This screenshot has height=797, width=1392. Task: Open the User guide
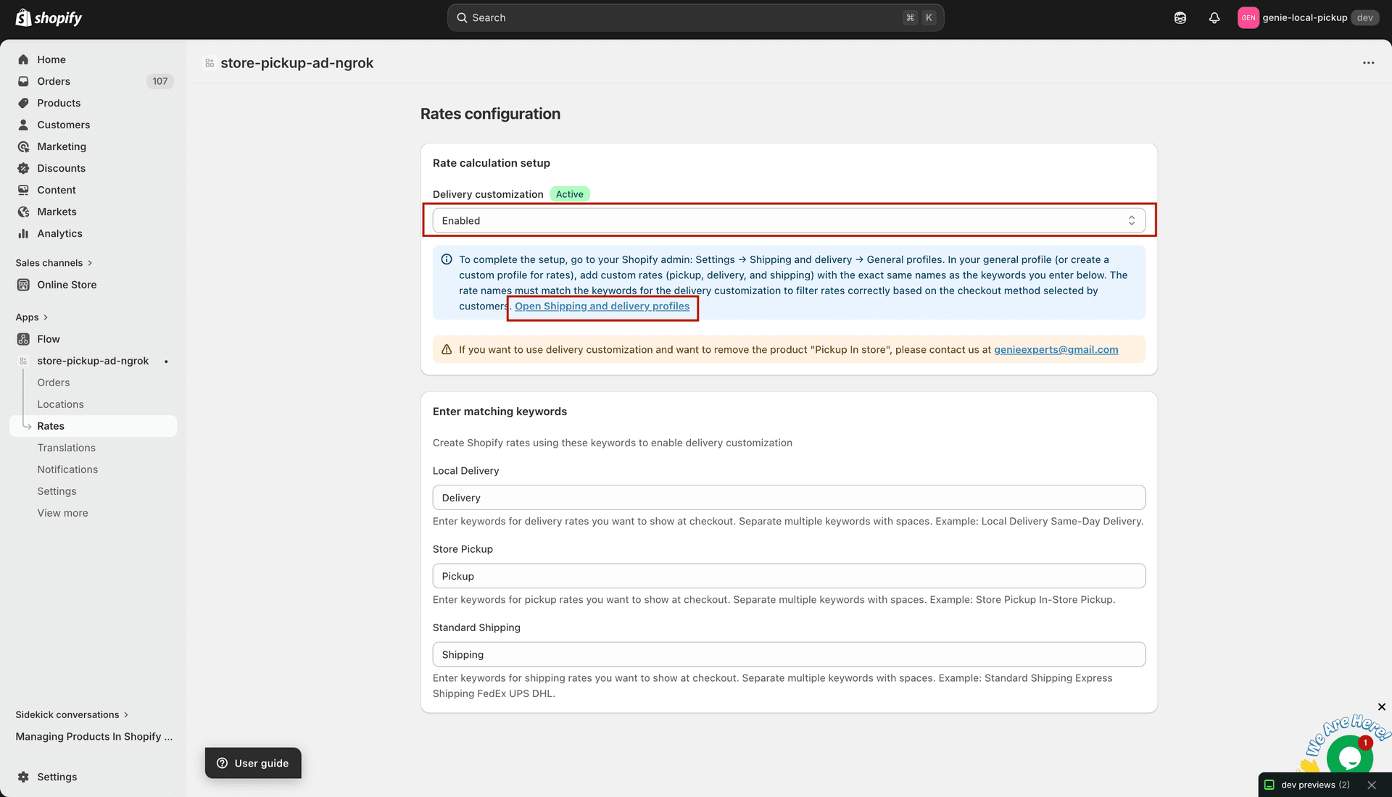point(252,763)
